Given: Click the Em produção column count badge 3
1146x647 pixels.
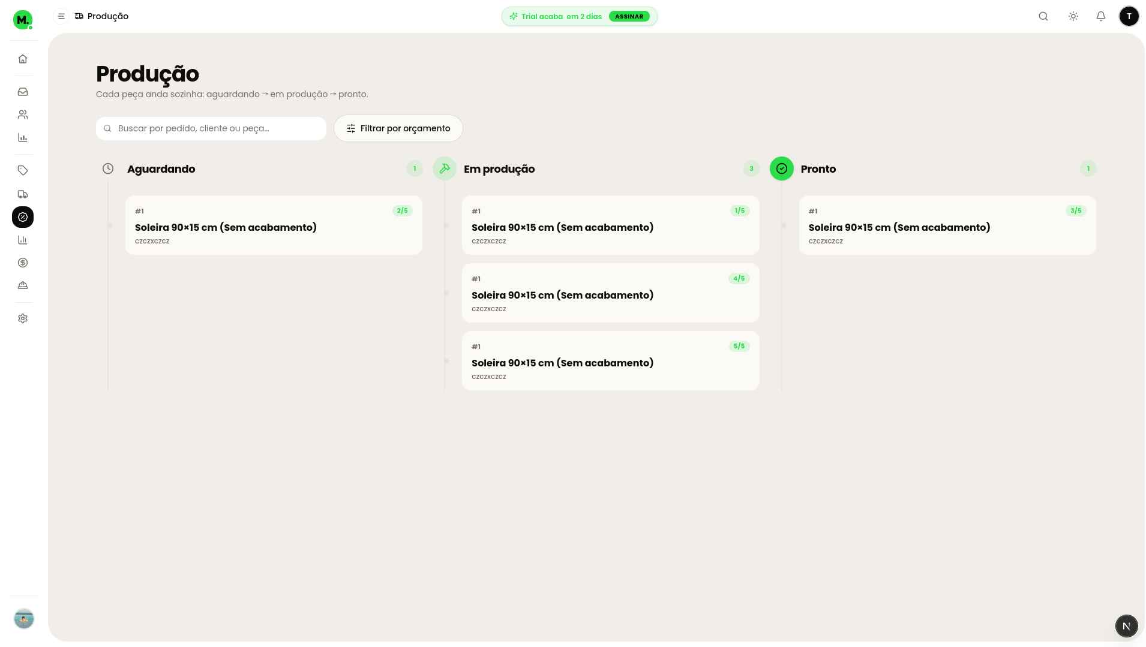Looking at the screenshot, I should 751,168.
